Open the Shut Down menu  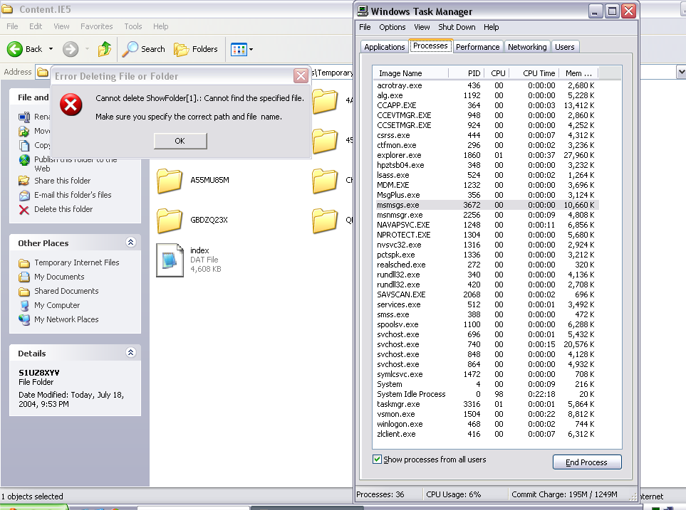point(457,27)
